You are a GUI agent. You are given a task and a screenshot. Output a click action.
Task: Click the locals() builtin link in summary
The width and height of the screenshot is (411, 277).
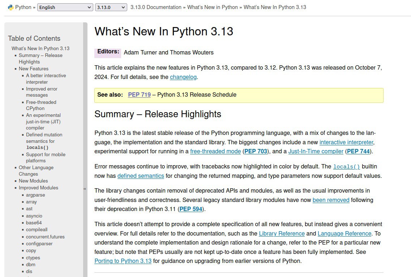pyautogui.click(x=346, y=167)
